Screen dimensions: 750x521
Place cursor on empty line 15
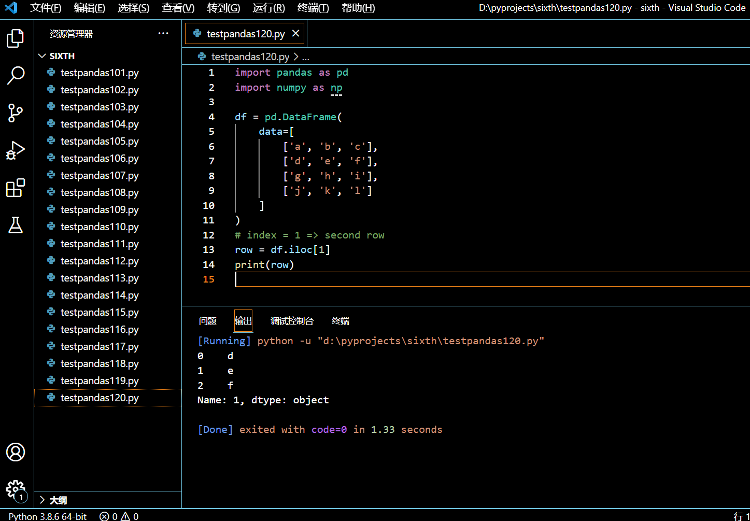pyautogui.click(x=492, y=279)
